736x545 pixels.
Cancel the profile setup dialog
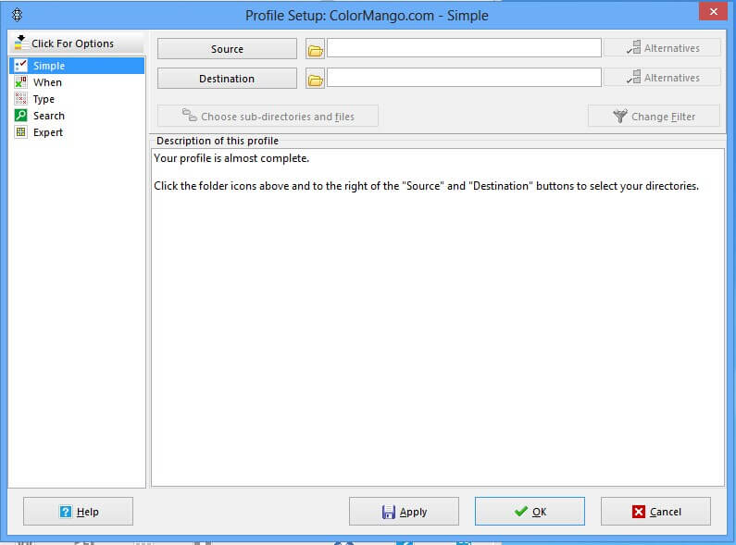655,512
